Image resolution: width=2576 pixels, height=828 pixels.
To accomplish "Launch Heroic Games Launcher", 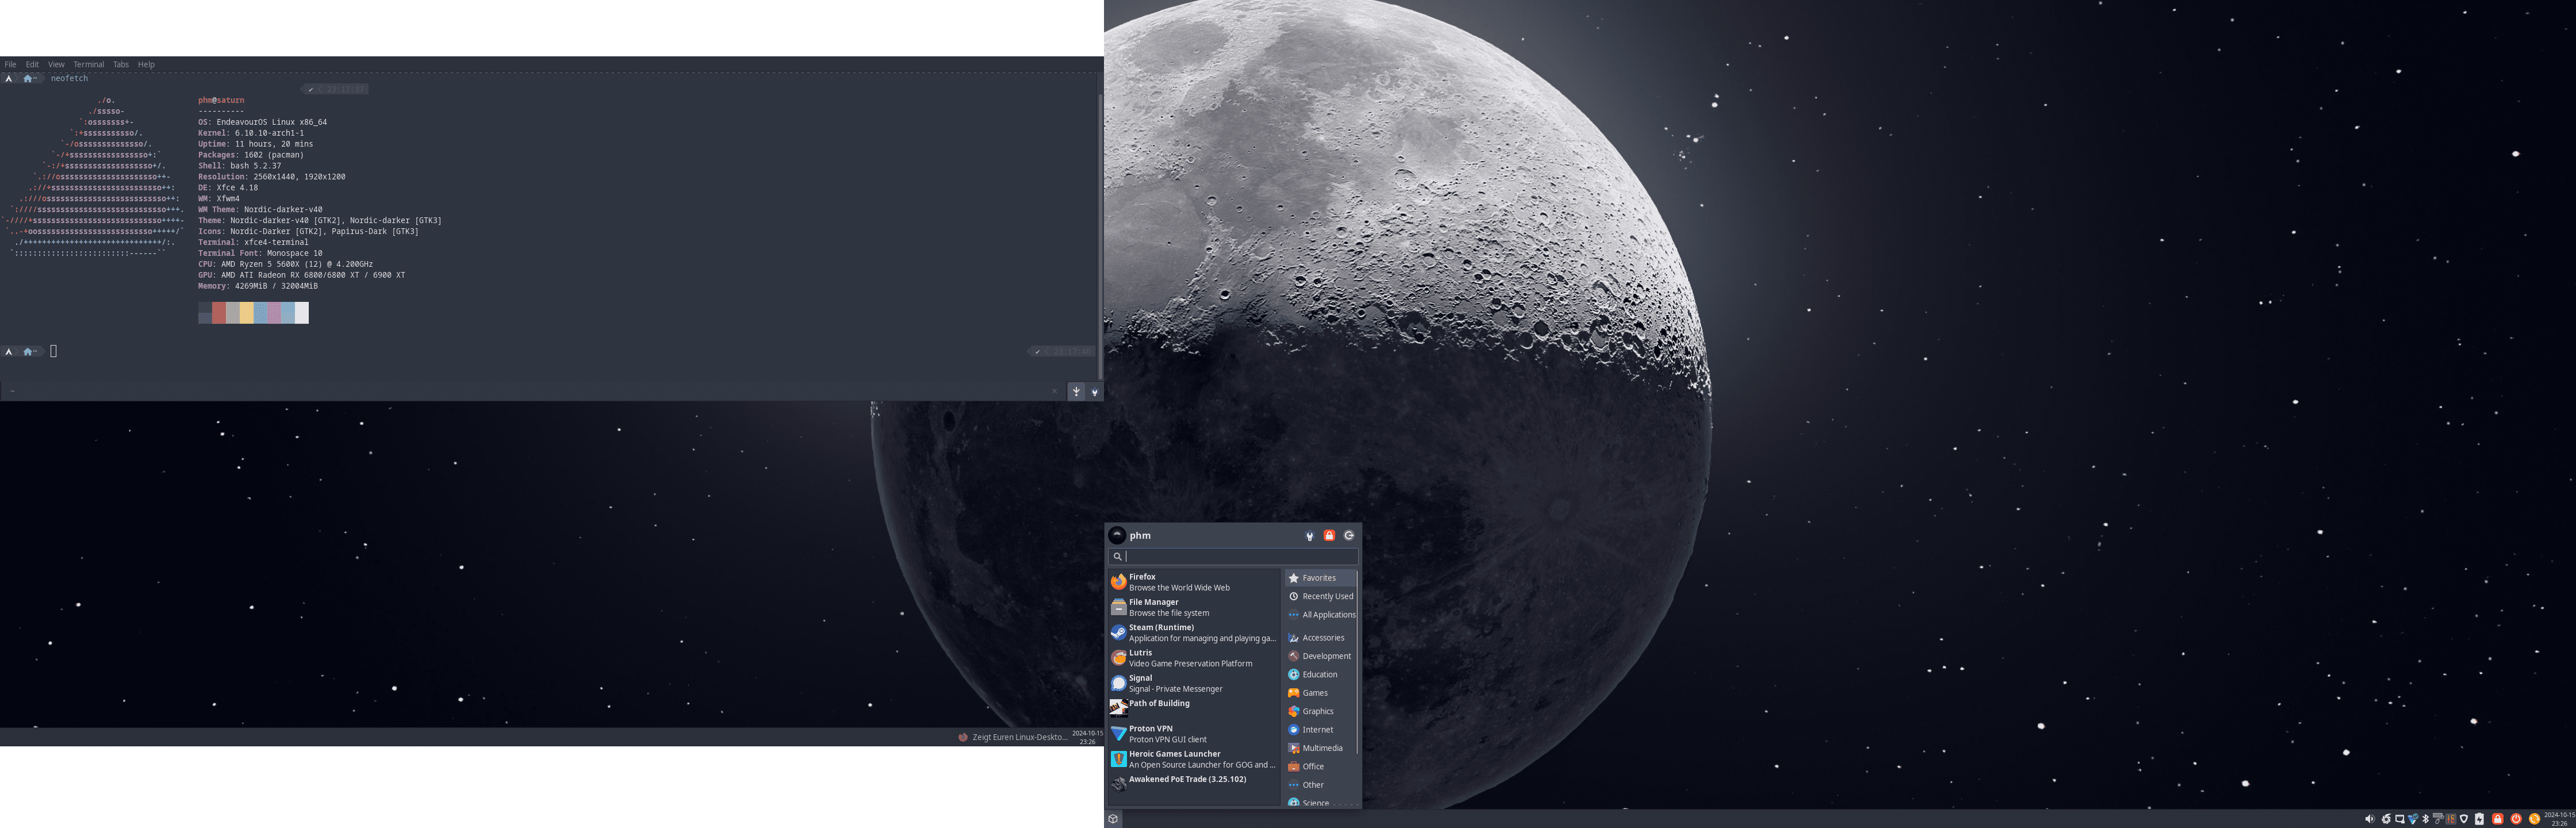I will (x=1193, y=759).
